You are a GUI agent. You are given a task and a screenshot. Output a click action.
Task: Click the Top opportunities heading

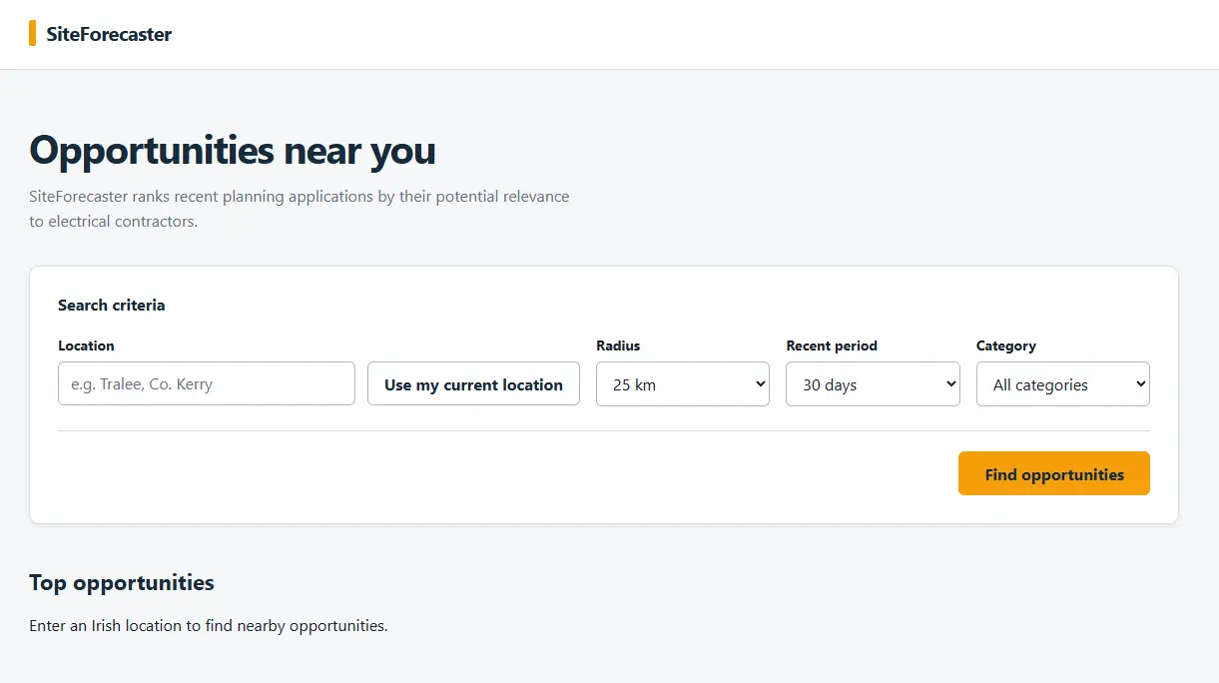point(122,582)
